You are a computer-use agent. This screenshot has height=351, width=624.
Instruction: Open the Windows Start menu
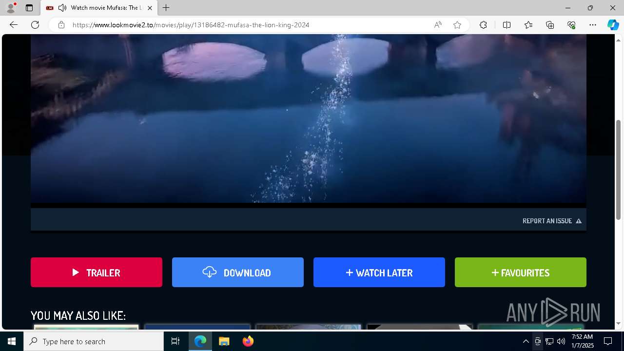click(x=12, y=341)
